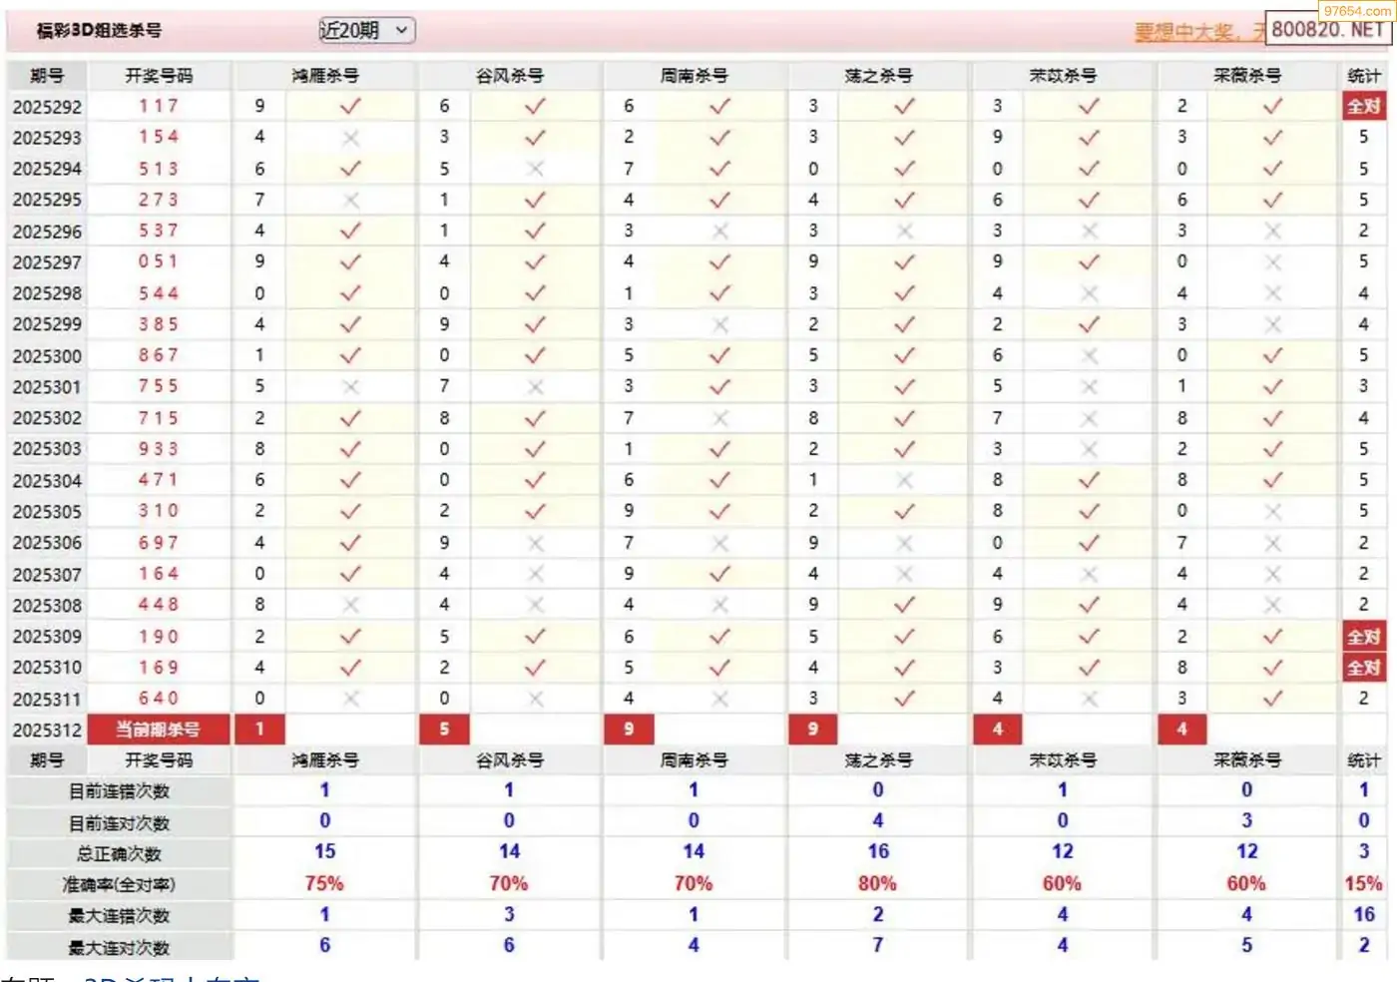
Task: Click the 80% accuracy value for 蒤之杀号
Action: tap(877, 884)
